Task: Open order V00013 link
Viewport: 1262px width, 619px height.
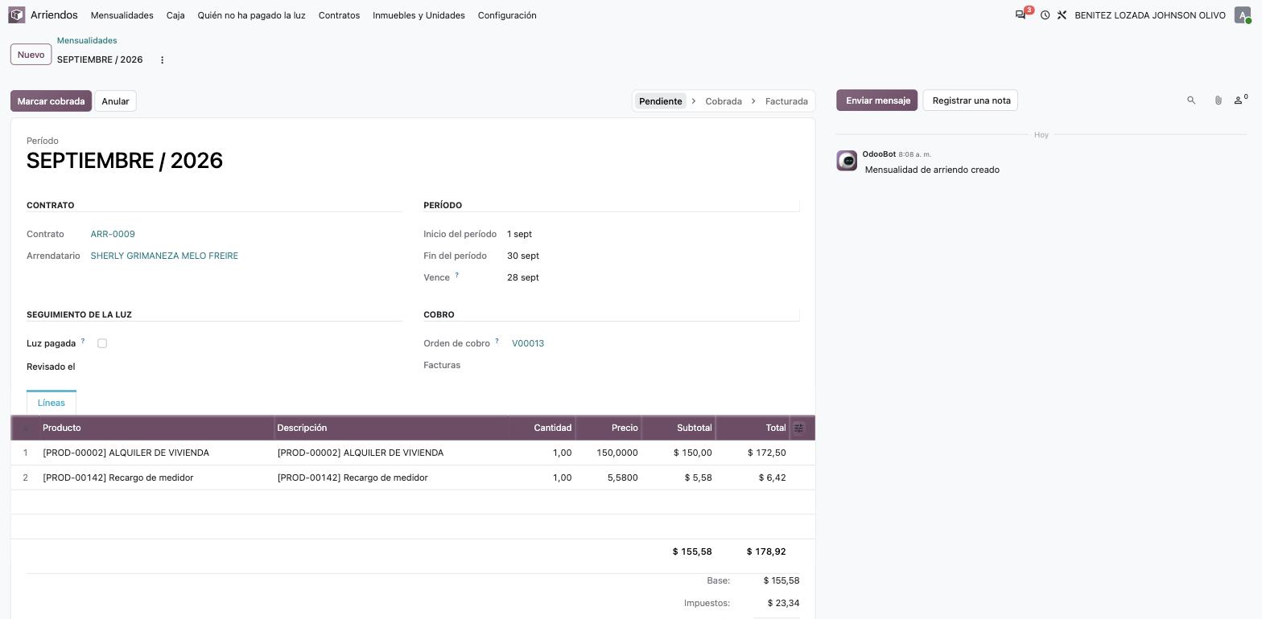Action: point(528,343)
